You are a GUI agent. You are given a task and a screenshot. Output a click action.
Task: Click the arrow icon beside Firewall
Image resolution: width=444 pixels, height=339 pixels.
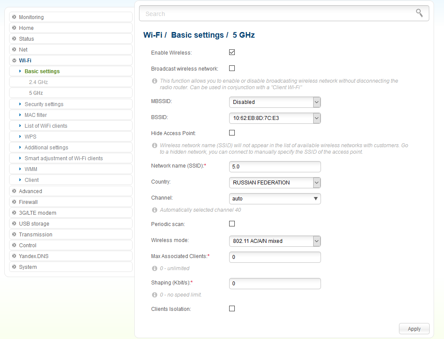pos(14,202)
